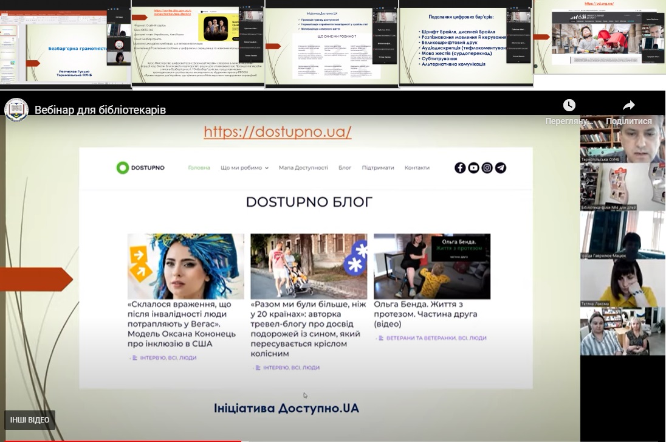Open the article about model Оксана Кононець

182,324
